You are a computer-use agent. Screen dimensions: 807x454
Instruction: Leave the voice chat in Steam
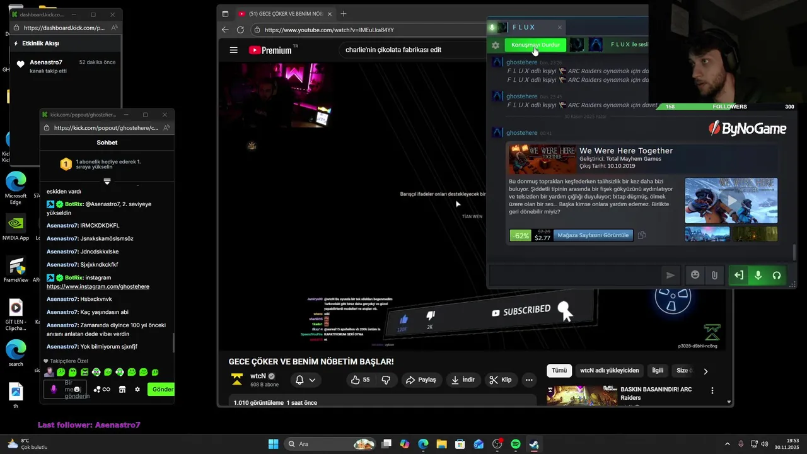[739, 275]
